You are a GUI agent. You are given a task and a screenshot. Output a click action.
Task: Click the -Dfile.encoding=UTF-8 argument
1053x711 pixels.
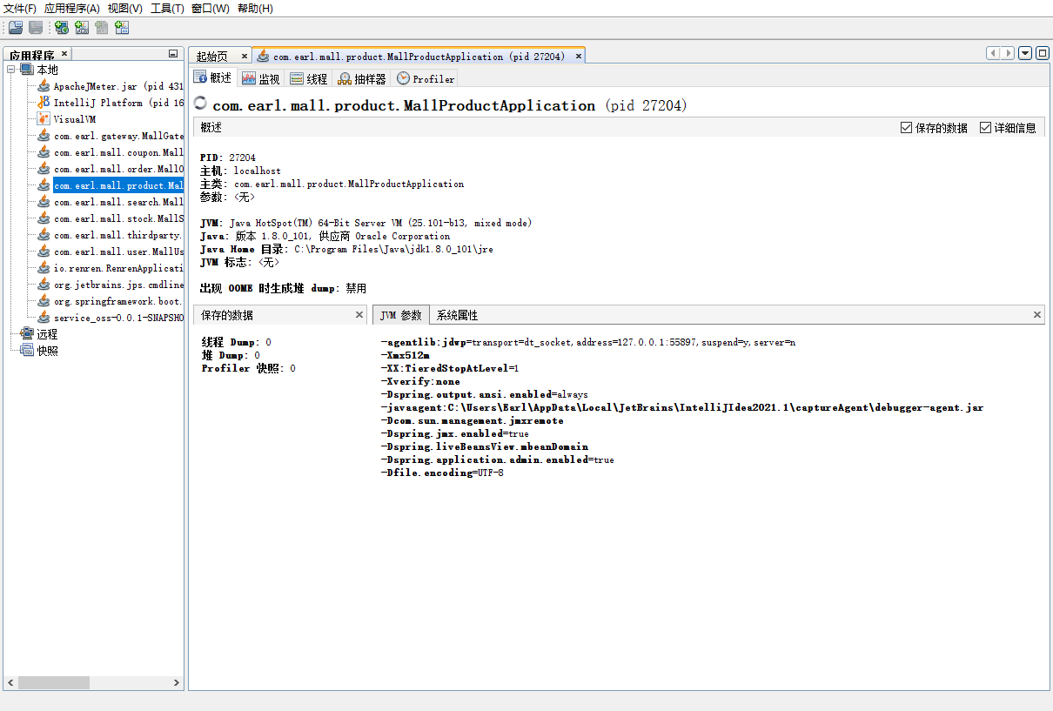[x=442, y=473]
